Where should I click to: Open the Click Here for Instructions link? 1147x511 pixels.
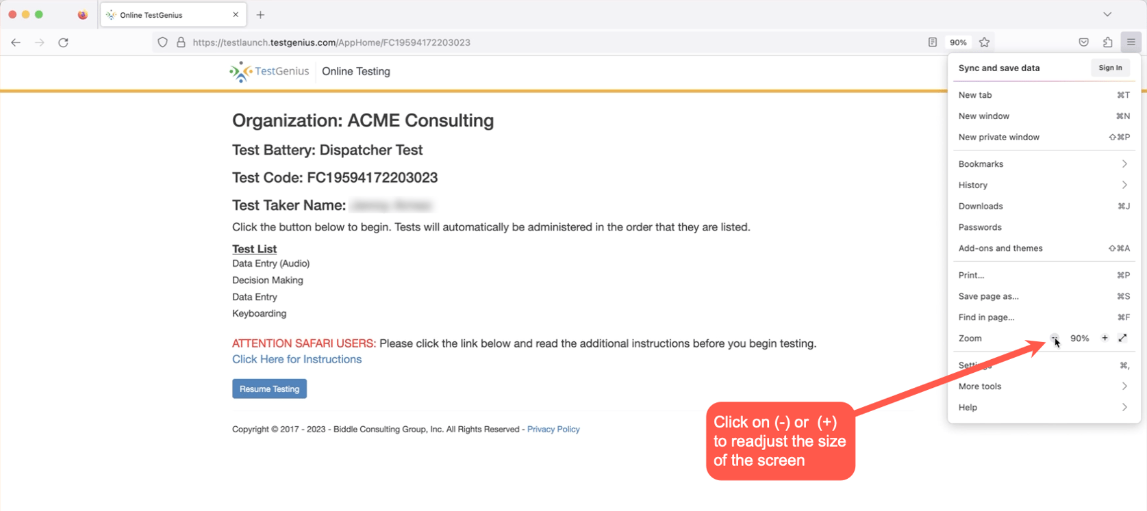point(297,359)
